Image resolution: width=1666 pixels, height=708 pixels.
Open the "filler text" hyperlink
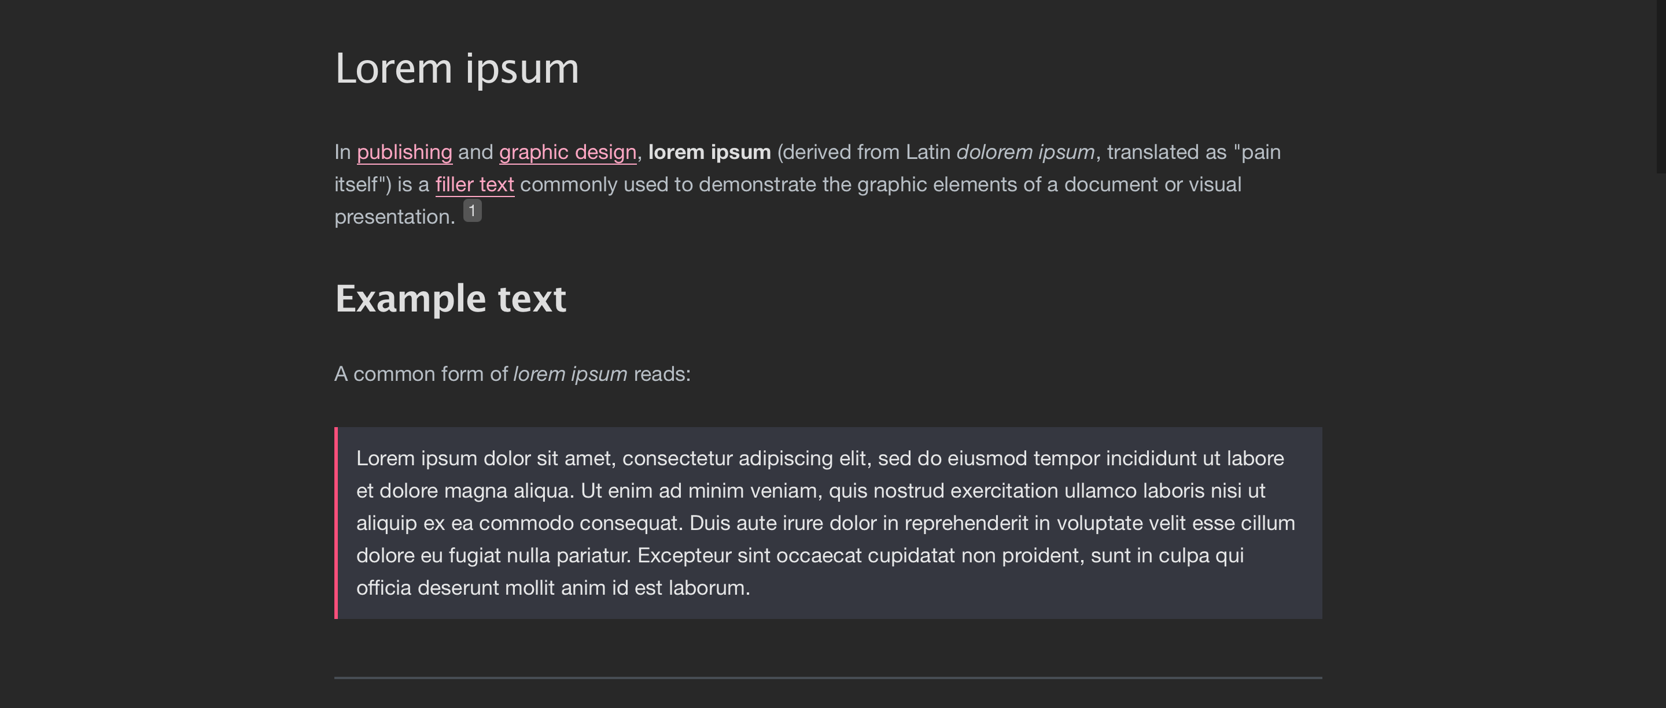tap(475, 185)
